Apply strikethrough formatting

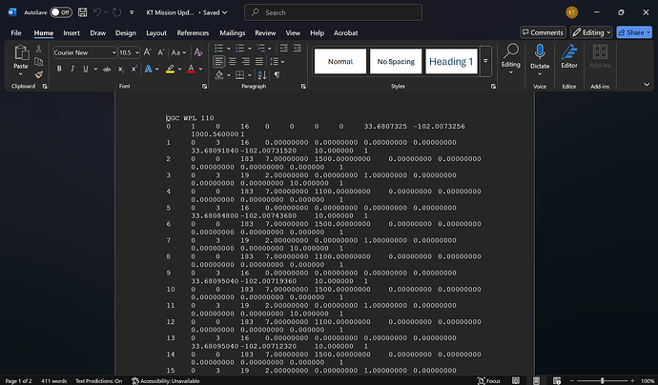tap(107, 70)
